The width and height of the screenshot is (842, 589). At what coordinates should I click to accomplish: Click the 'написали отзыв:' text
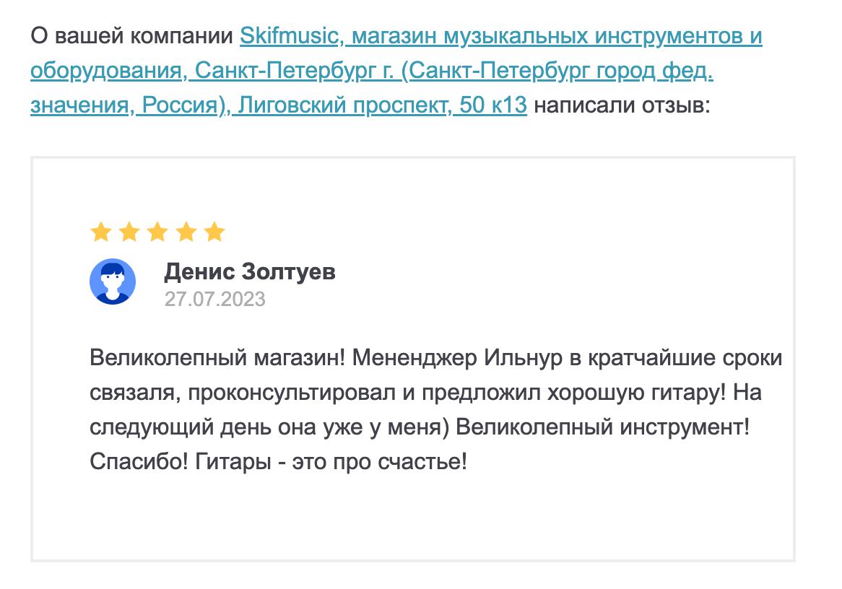(x=622, y=105)
